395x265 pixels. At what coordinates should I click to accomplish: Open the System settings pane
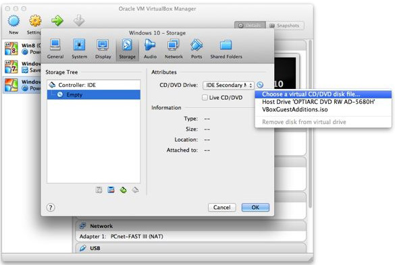80,49
